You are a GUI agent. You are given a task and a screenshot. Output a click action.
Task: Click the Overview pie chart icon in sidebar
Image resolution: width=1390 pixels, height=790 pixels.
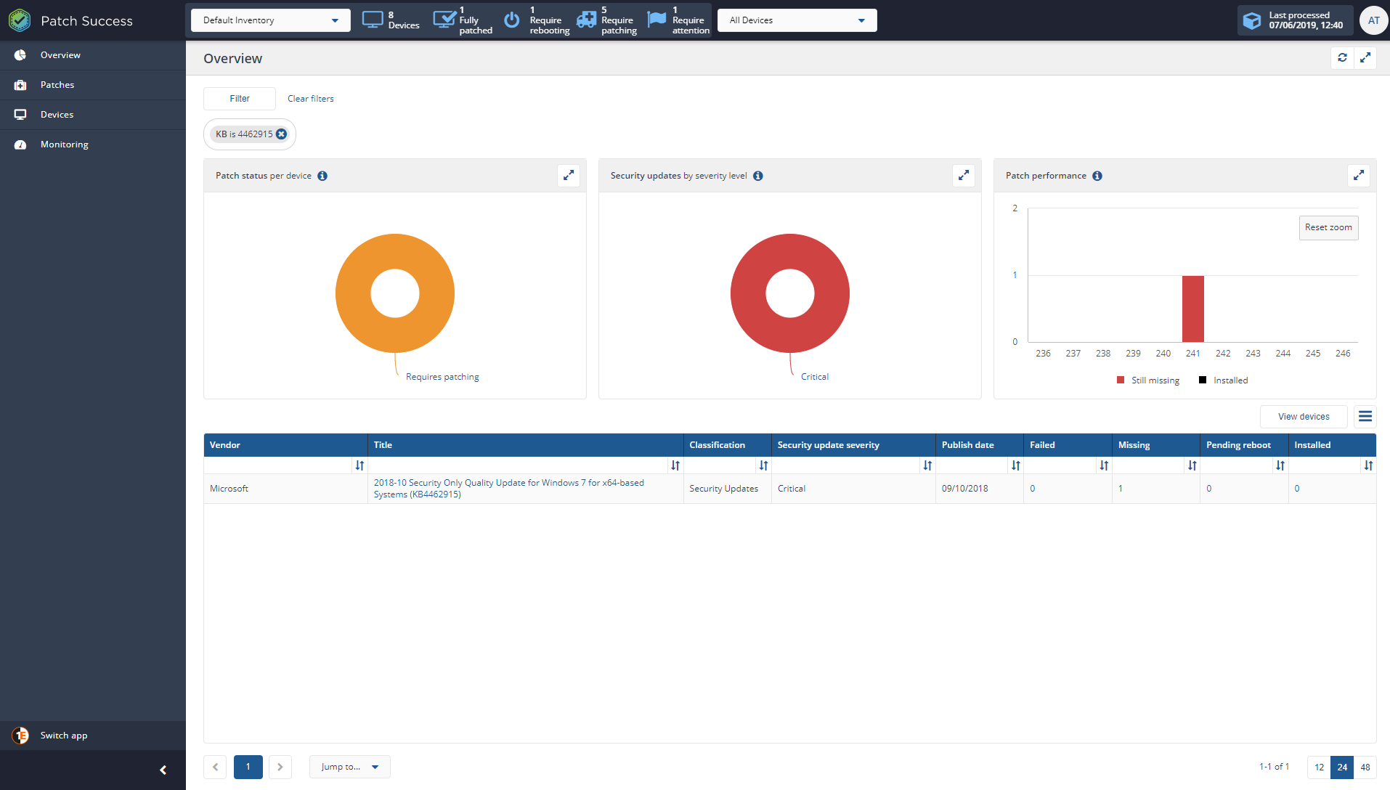[20, 55]
